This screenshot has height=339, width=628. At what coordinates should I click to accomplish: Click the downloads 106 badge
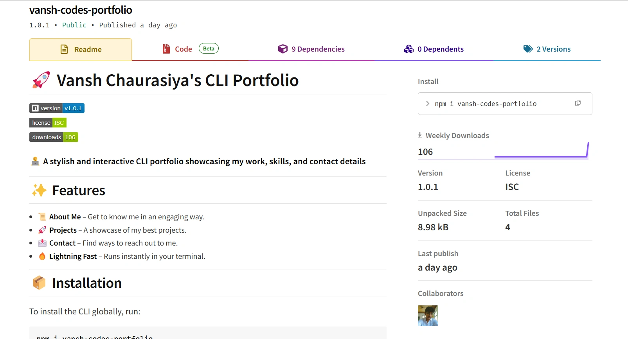point(54,137)
